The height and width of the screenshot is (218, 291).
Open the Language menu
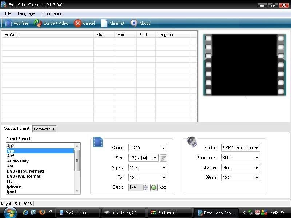coord(26,13)
